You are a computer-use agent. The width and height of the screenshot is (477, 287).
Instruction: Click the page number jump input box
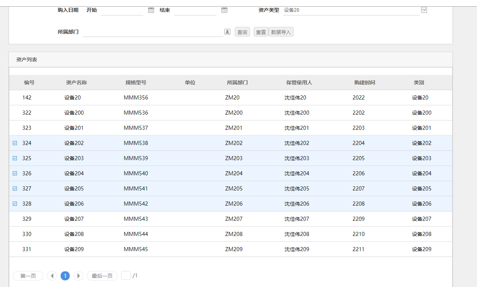(x=126, y=276)
